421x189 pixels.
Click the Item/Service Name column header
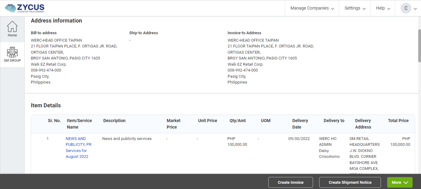coord(79,124)
